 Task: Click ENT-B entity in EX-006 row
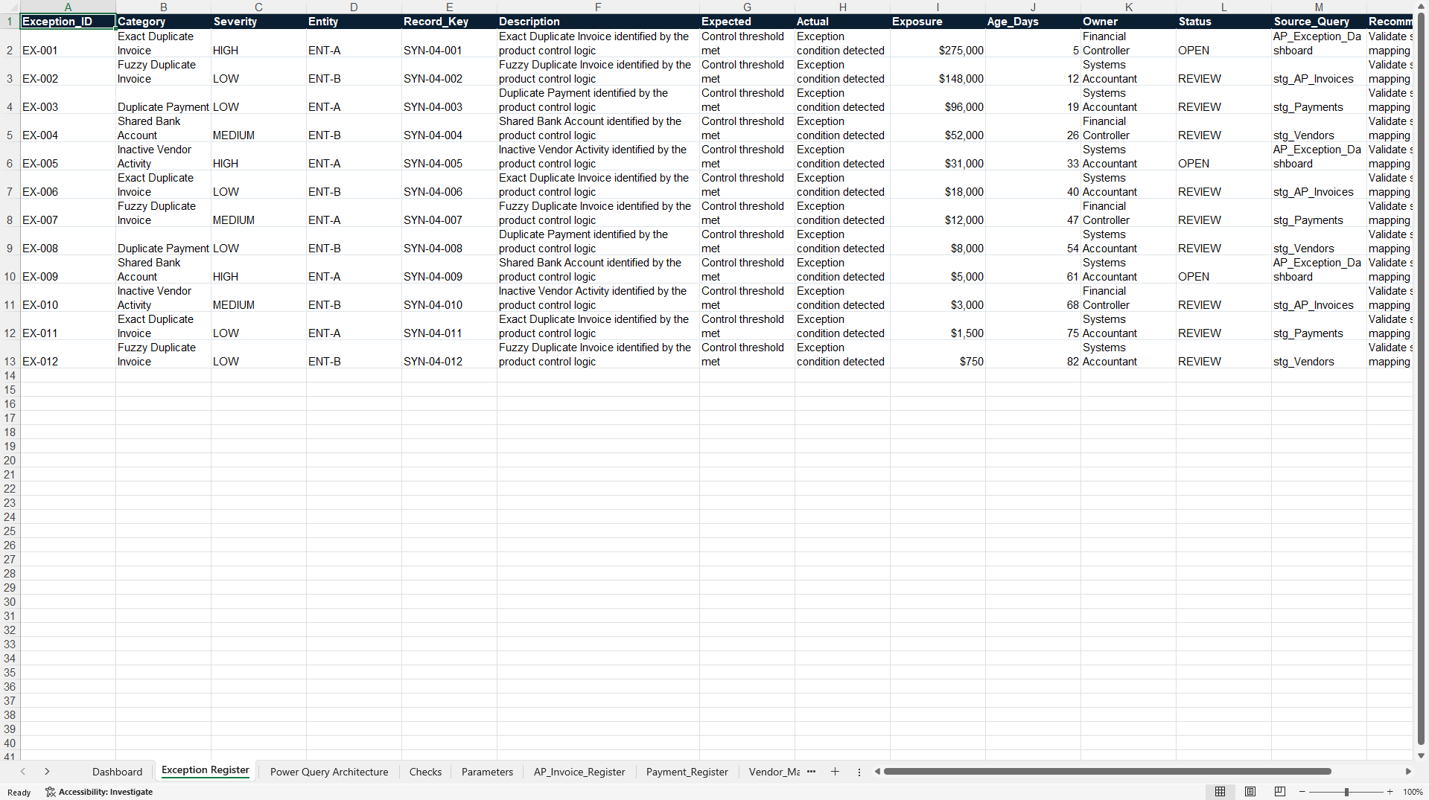[x=354, y=185]
